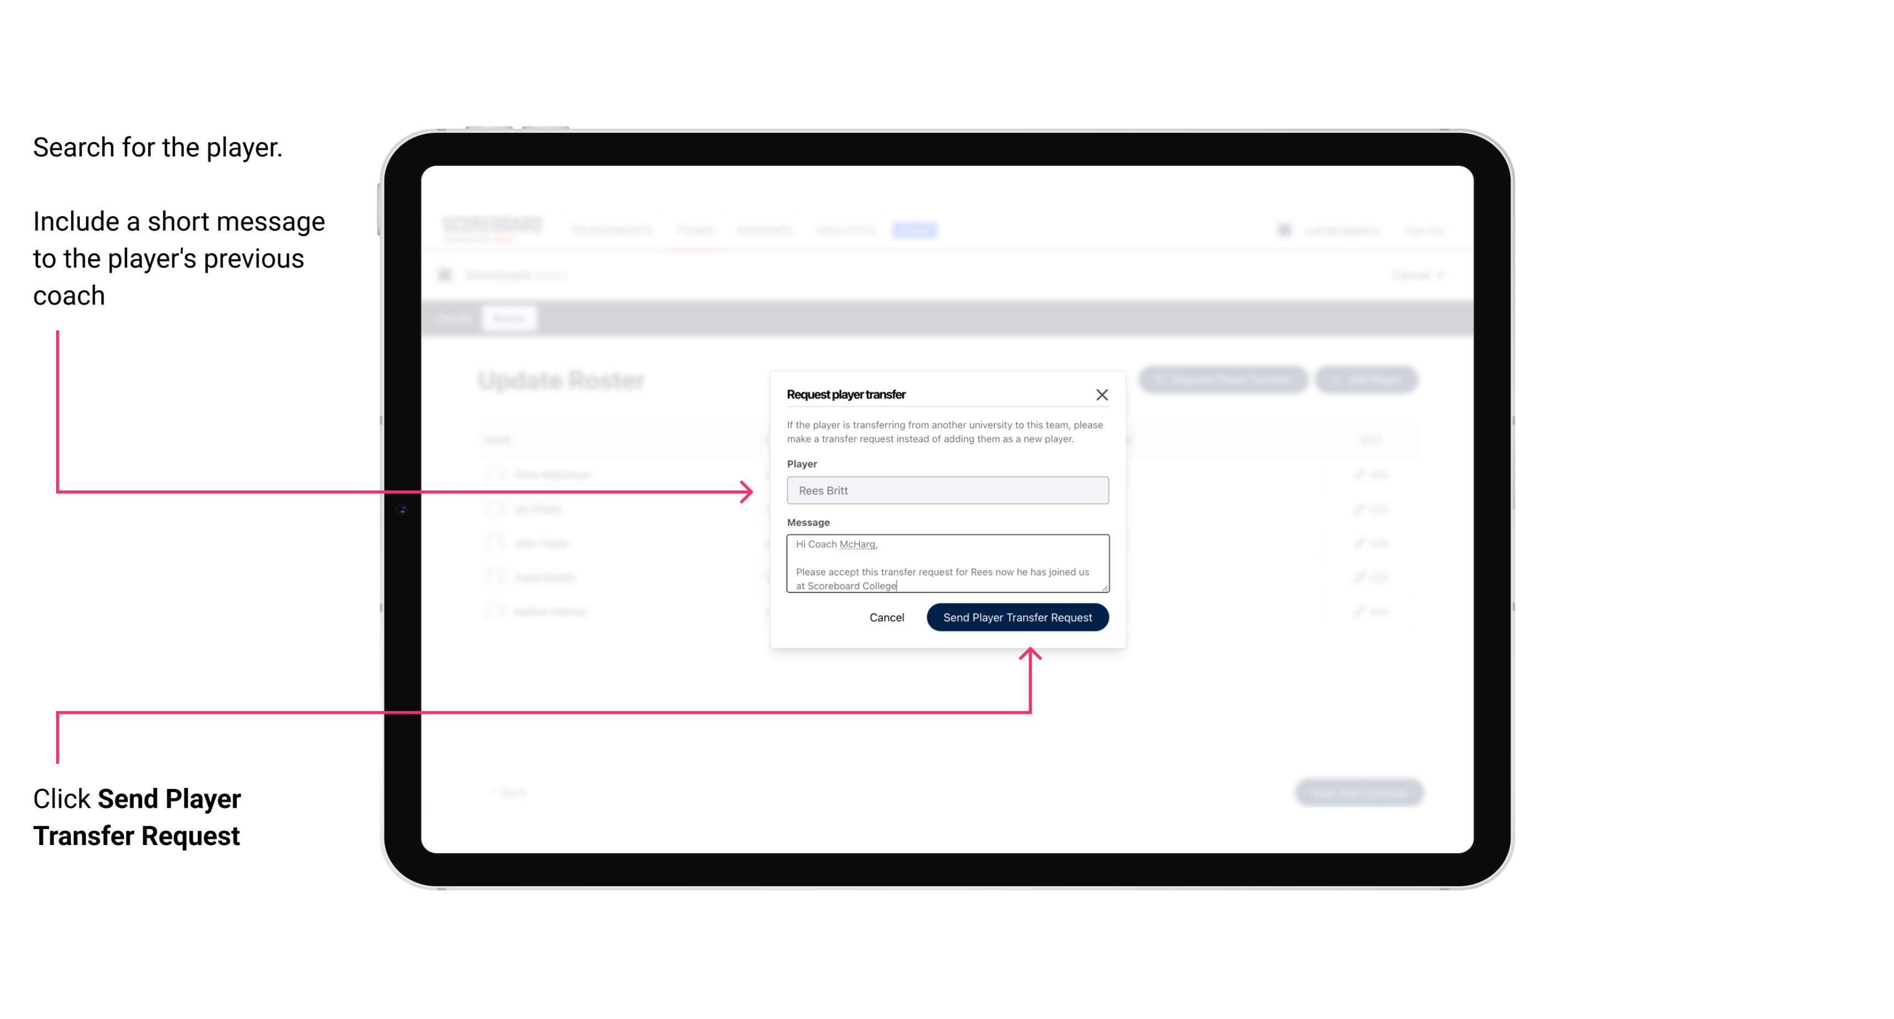Click the settings gear icon in navbar
The width and height of the screenshot is (1894, 1019).
1283,228
